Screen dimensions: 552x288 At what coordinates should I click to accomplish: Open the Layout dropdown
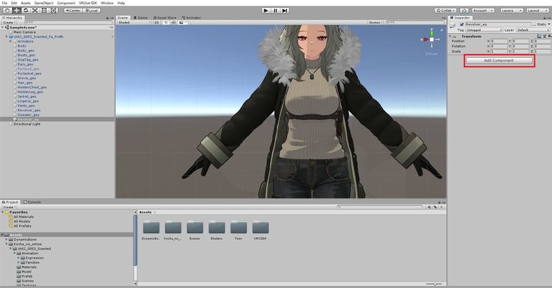click(538, 10)
